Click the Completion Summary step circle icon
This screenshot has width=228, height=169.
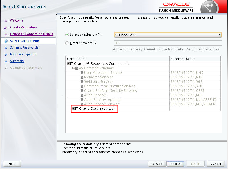[x=6, y=68]
